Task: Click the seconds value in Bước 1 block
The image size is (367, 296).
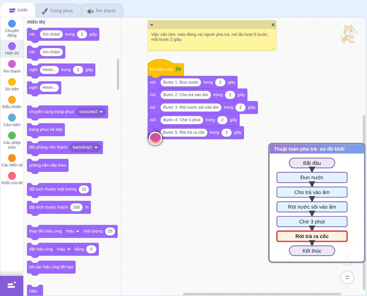Action: (220, 82)
